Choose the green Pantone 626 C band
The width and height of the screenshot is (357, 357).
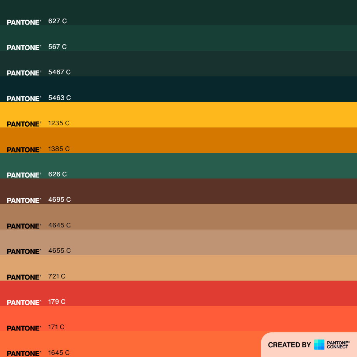[x=178, y=166]
